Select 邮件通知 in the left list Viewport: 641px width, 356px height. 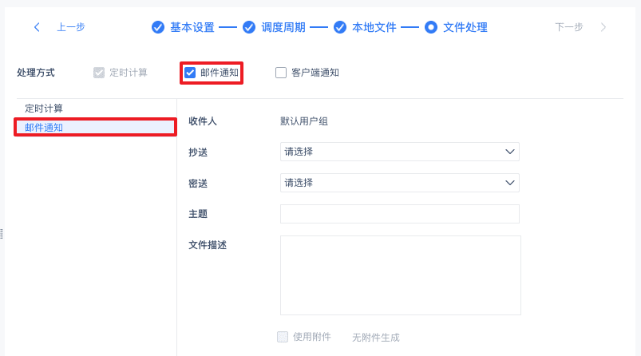click(x=44, y=127)
